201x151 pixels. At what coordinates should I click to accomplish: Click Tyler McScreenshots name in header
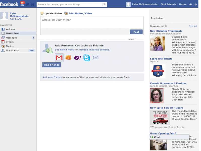pos(145,4)
